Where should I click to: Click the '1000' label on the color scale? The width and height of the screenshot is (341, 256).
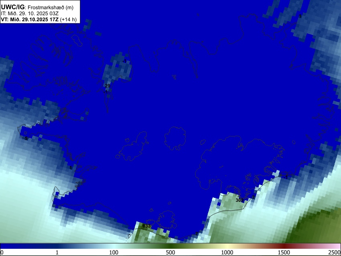[x=227, y=252]
